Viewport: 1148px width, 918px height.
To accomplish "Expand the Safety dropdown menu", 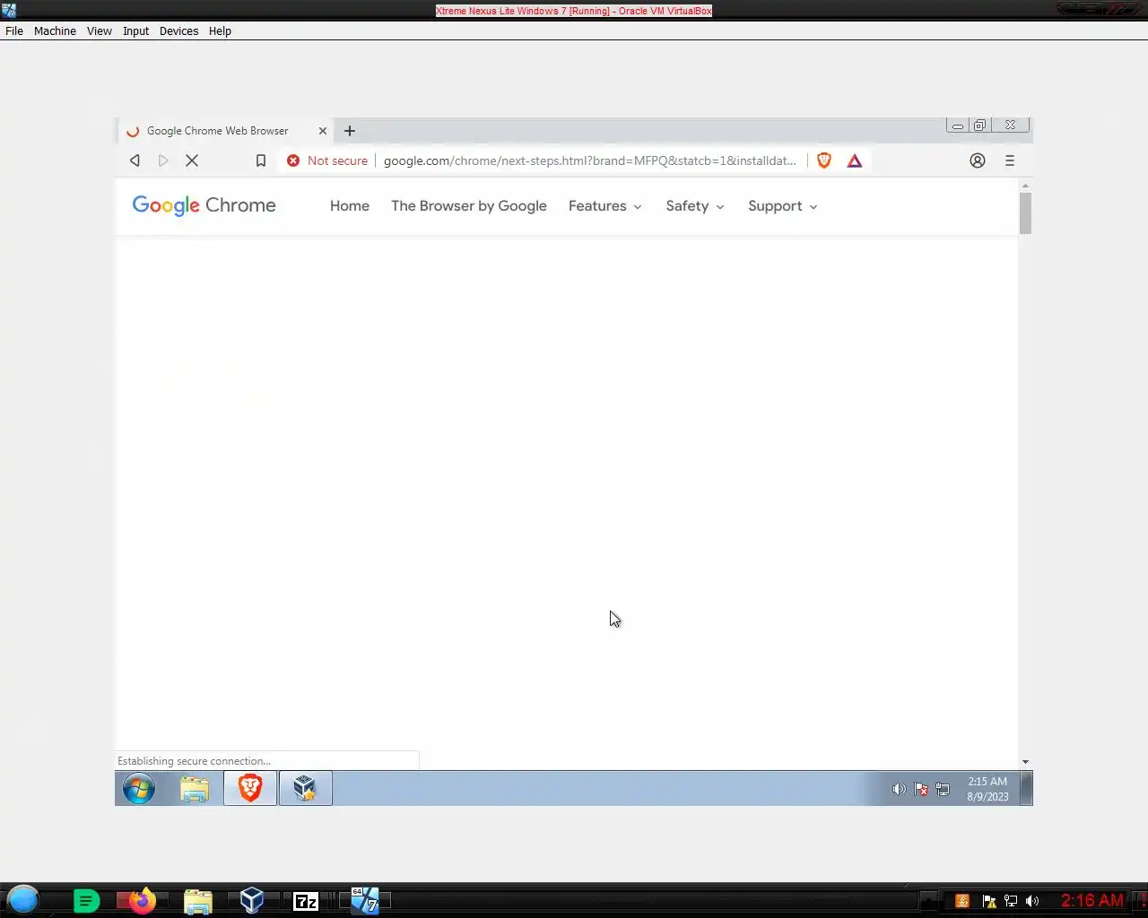I will tap(695, 206).
